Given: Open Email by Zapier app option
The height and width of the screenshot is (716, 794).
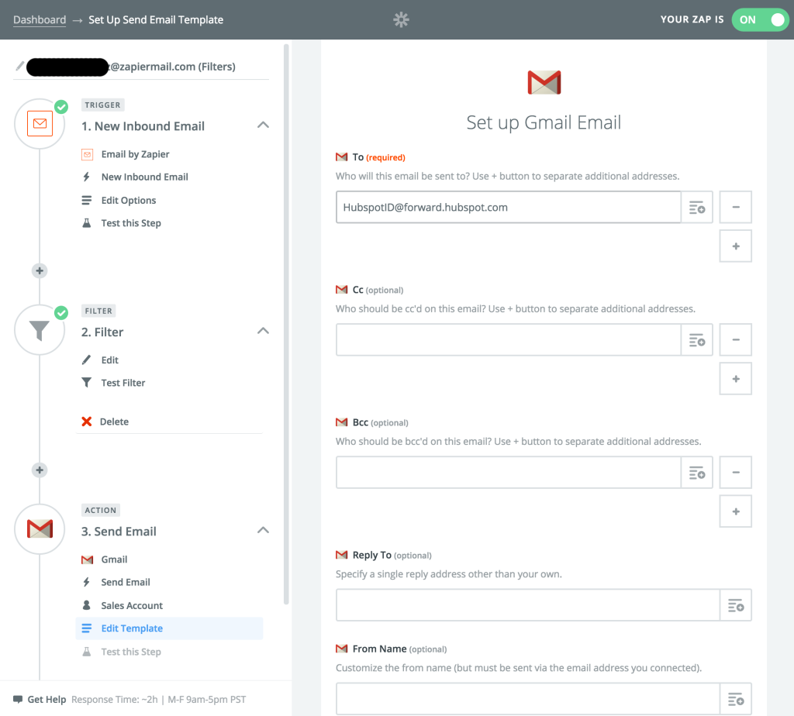Looking at the screenshot, I should tap(135, 154).
